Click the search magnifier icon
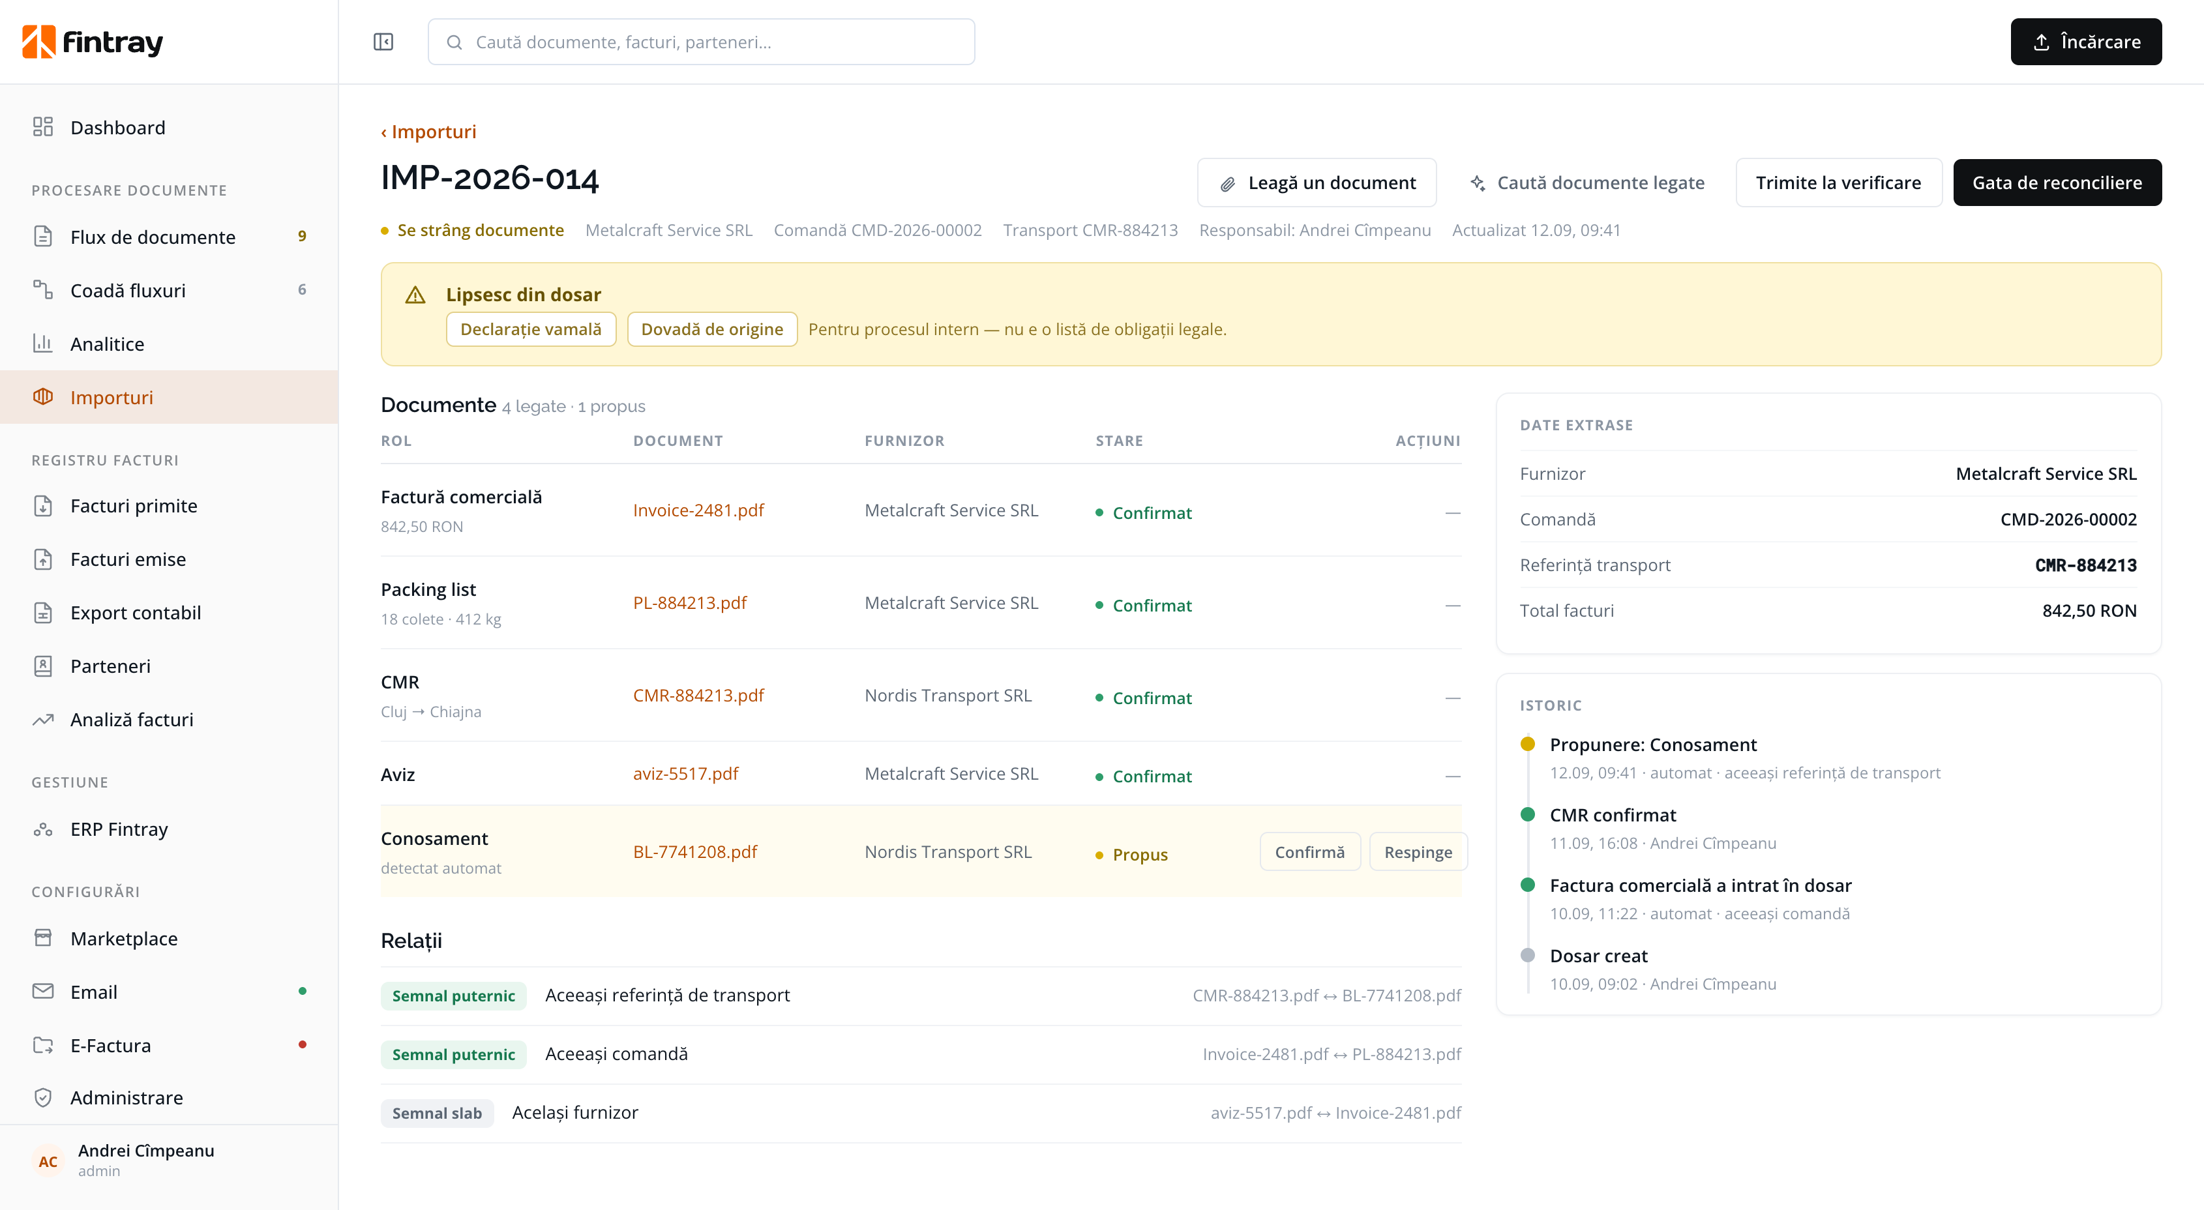This screenshot has height=1210, width=2204. (x=454, y=42)
